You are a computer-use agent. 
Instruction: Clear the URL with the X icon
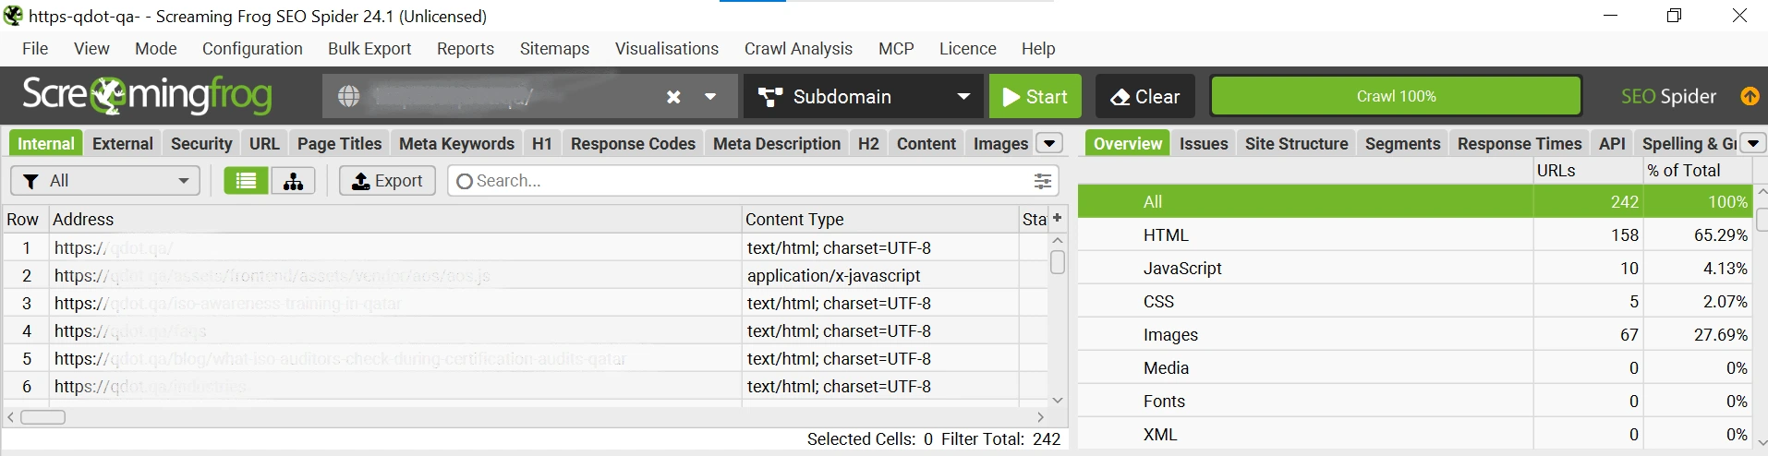673,97
